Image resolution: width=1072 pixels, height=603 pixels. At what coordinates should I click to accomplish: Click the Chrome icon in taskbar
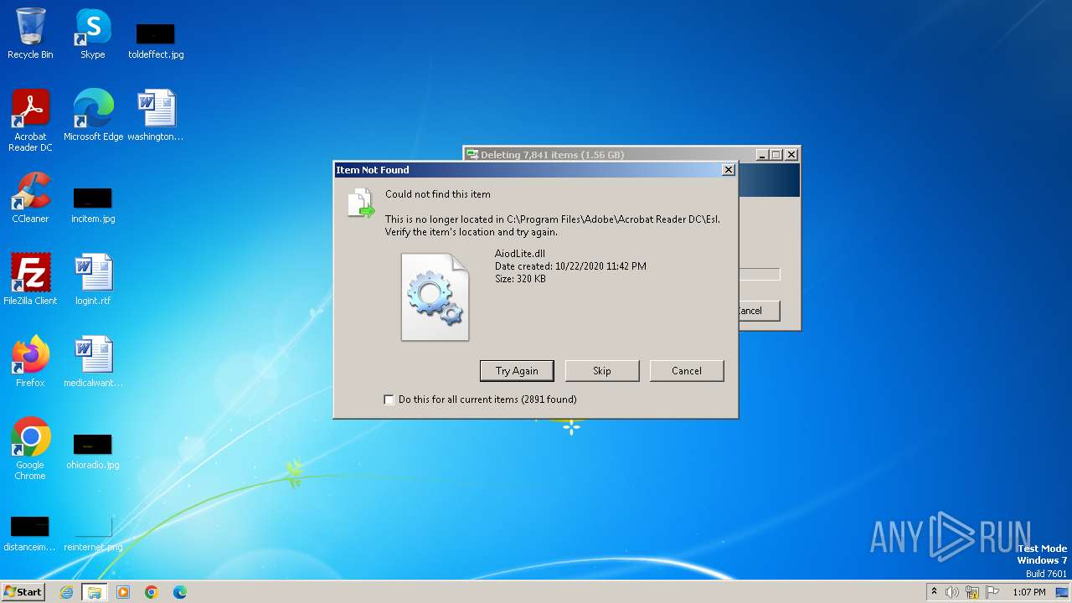(x=152, y=592)
